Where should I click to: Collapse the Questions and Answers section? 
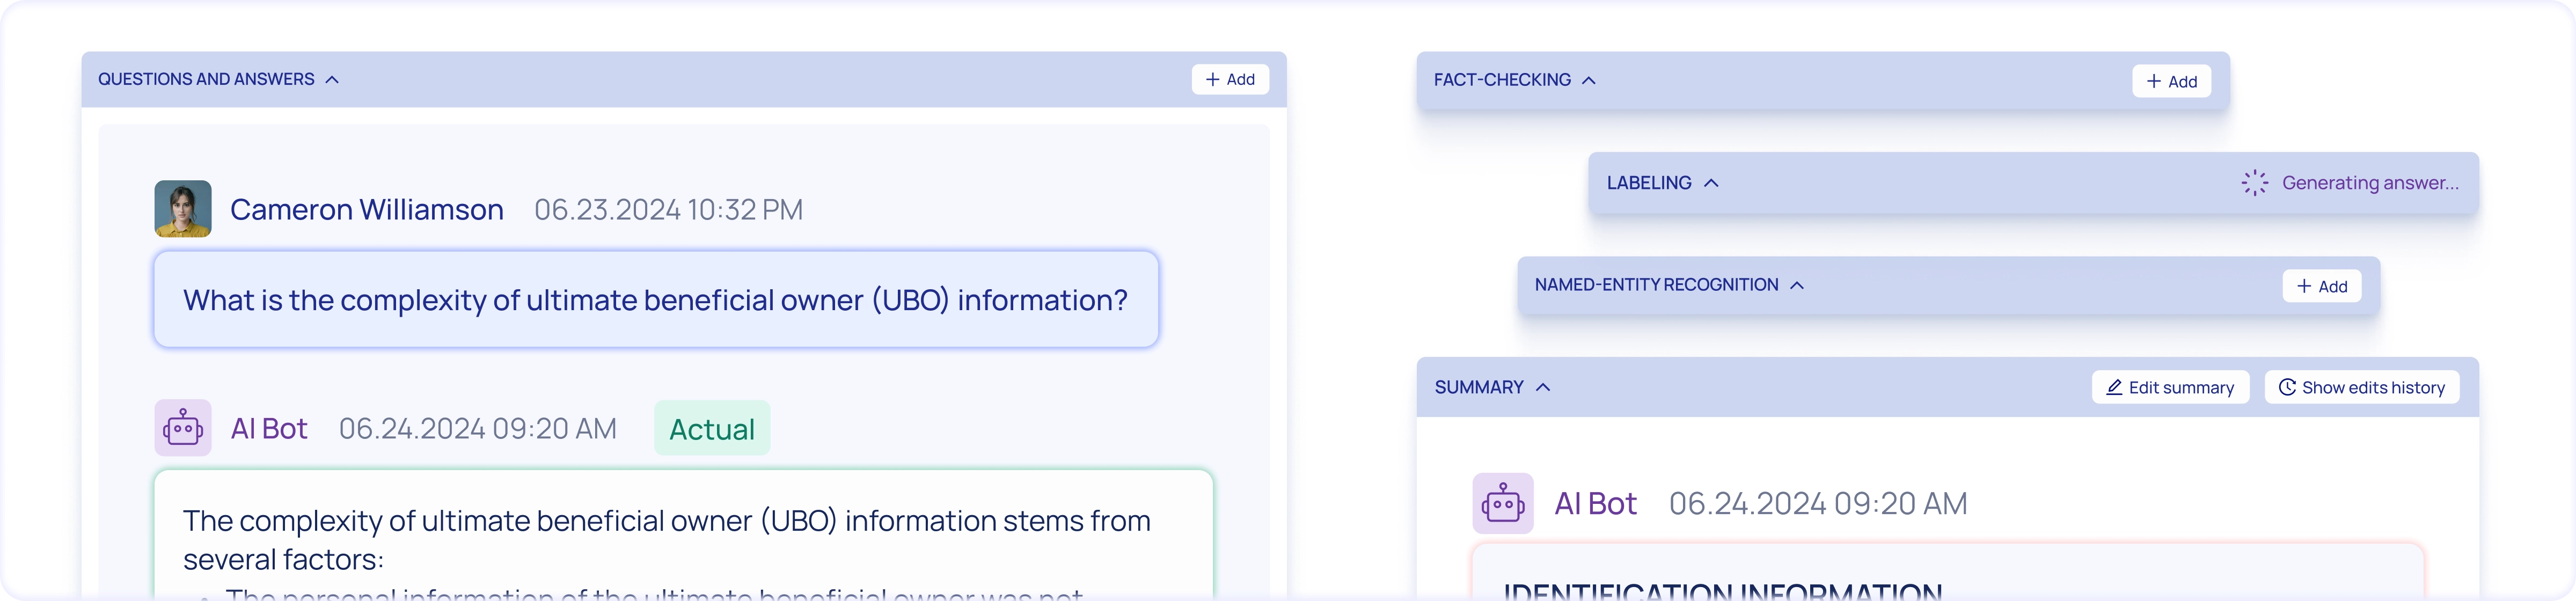point(332,80)
